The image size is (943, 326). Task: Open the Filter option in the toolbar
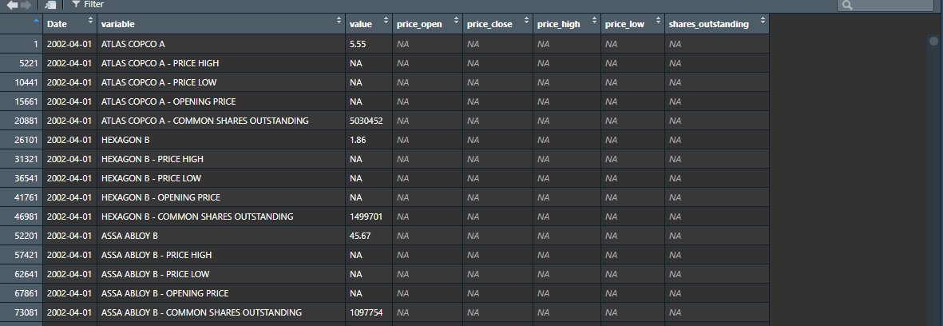[88, 4]
